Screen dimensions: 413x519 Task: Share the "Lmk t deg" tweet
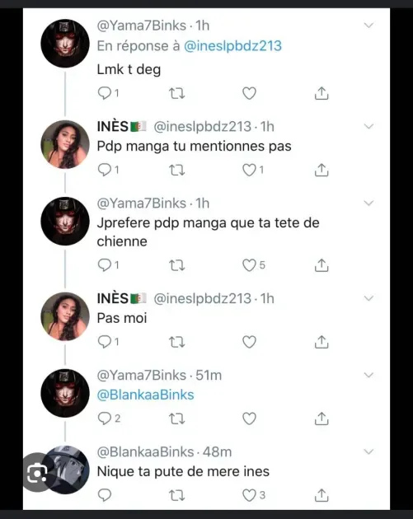coord(321,93)
